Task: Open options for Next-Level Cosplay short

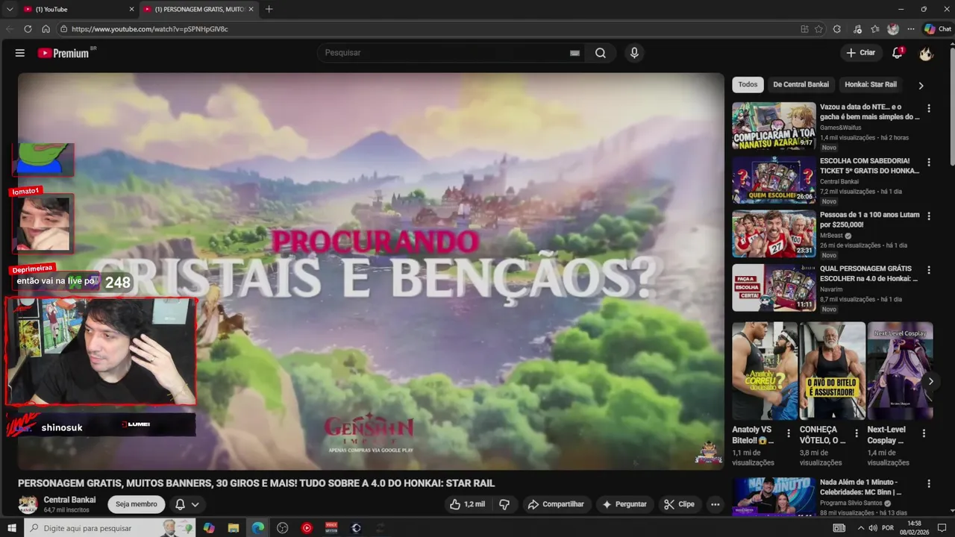Action: (x=924, y=433)
